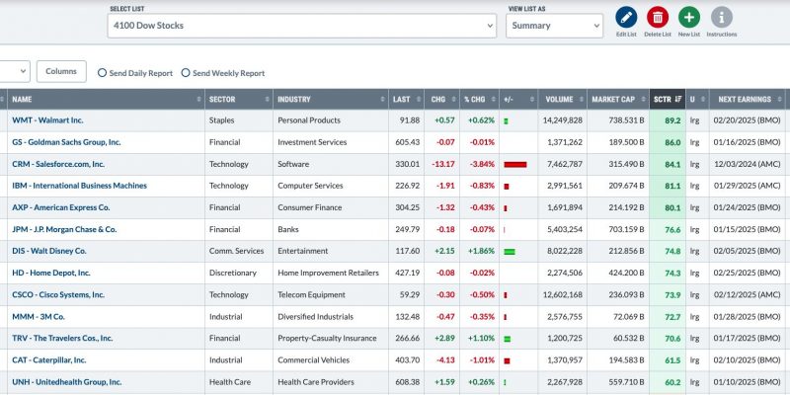The image size is (790, 395).
Task: Open IBM - International Business Machines link
Action: point(80,186)
